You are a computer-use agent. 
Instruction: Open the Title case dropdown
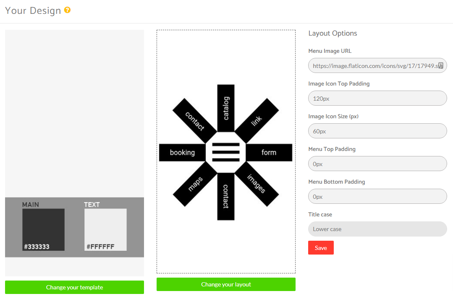click(377, 229)
